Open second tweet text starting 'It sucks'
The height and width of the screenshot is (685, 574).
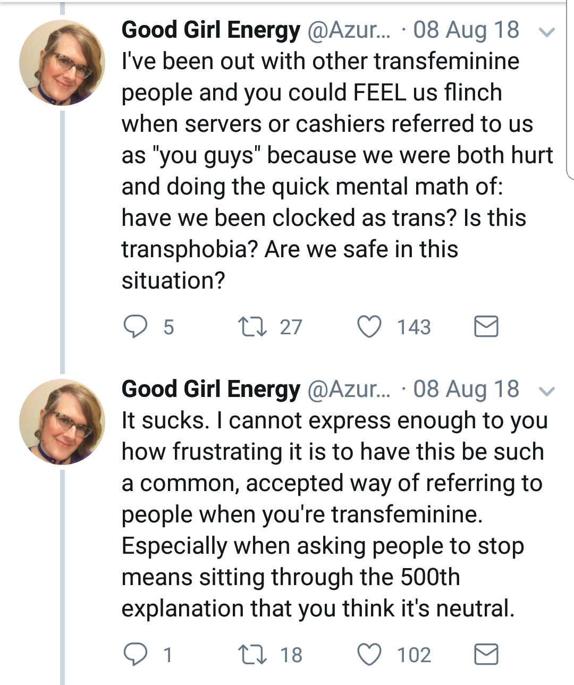[x=334, y=514]
